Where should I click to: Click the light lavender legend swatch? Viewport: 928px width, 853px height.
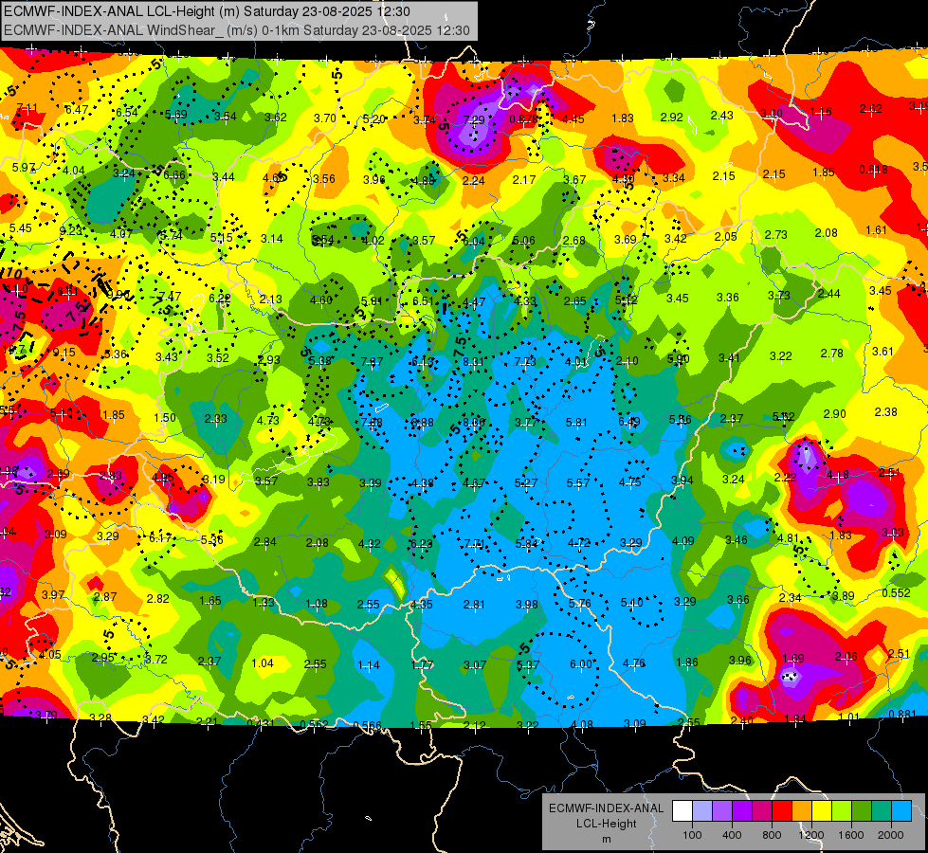coord(702,811)
